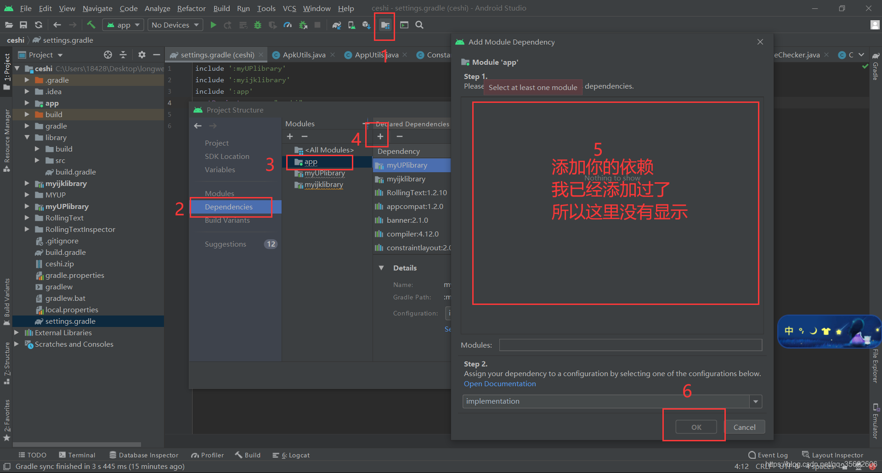Open the Terminal tool window
882x473 pixels.
tap(77, 455)
